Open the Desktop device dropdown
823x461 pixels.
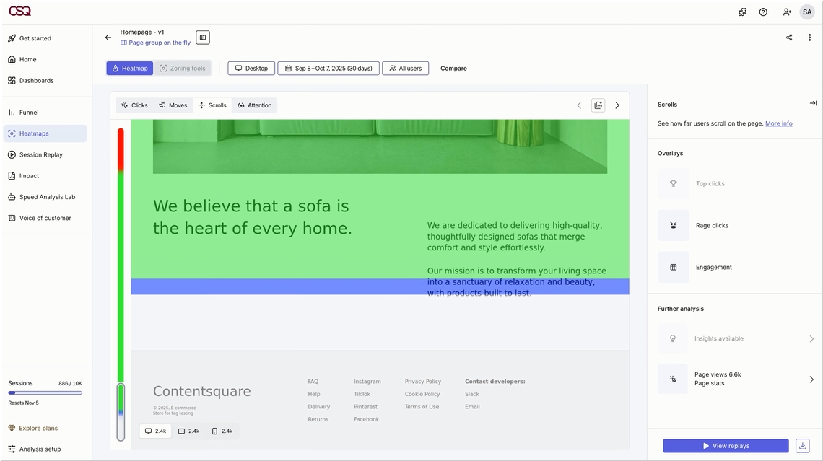(x=251, y=69)
